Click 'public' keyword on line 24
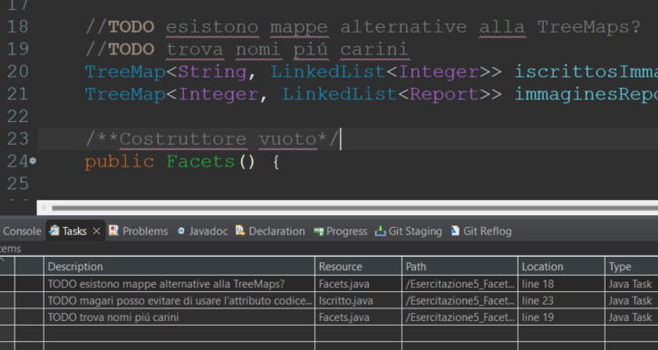The height and width of the screenshot is (350, 658). click(x=119, y=162)
